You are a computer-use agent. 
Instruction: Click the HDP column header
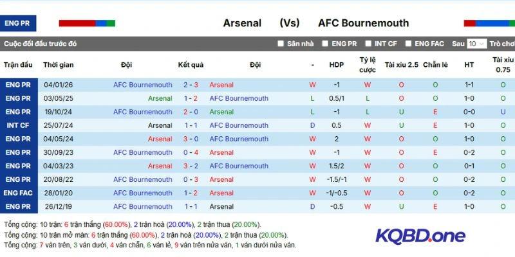337,65
